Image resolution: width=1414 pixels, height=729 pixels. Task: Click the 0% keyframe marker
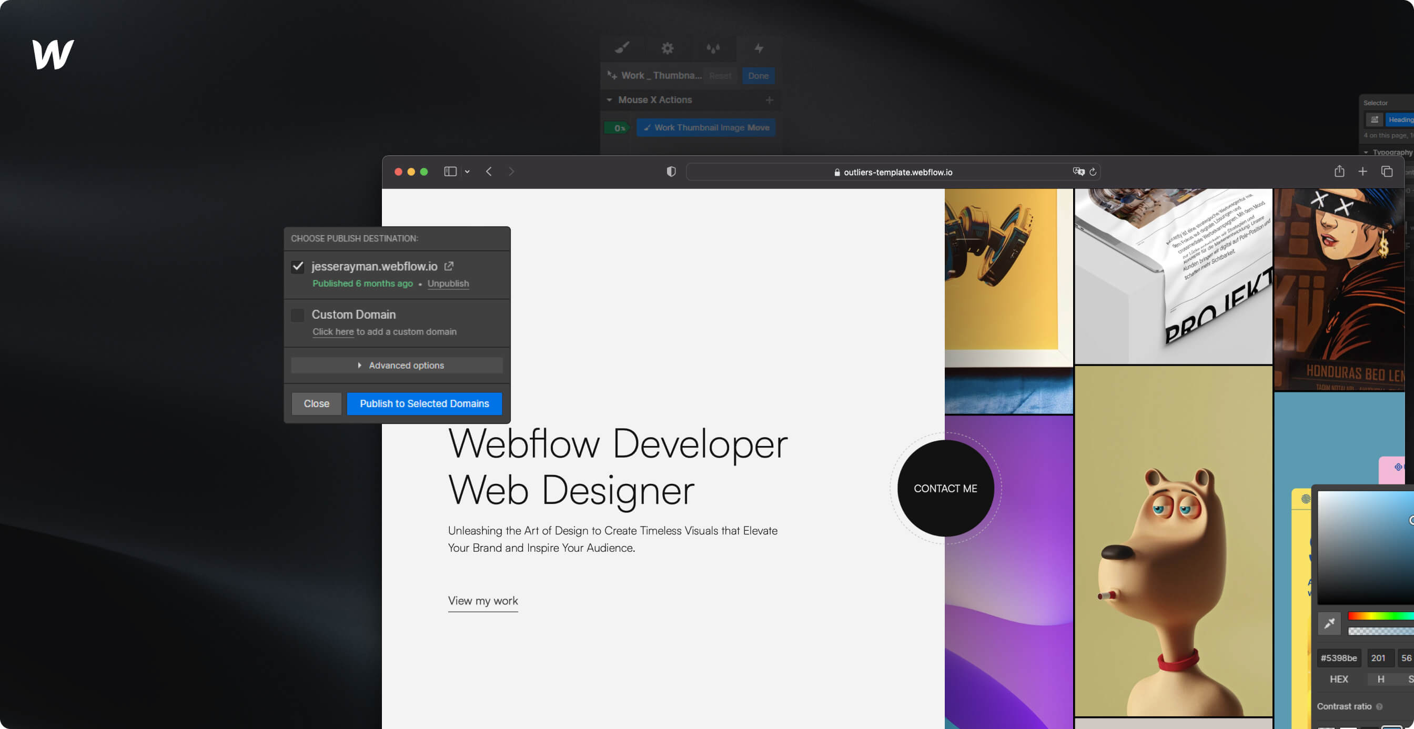[x=617, y=128]
